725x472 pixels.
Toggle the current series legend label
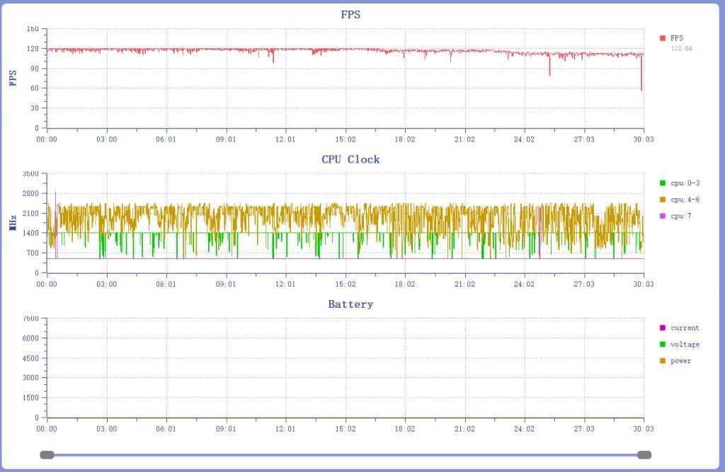(685, 328)
